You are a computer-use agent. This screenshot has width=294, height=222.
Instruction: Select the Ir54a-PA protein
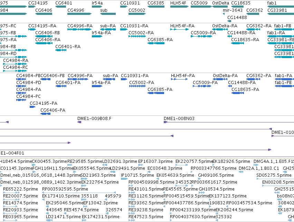[97, 86]
